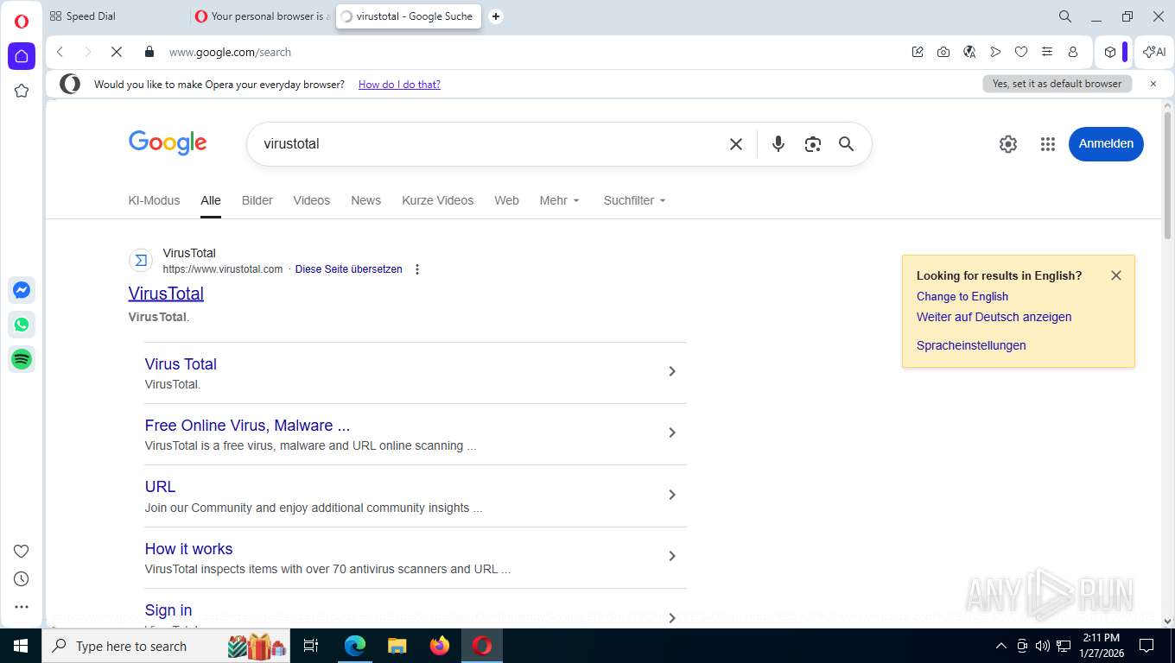Select the Videos search tab
Screen dimensions: 1175x663
[311, 200]
